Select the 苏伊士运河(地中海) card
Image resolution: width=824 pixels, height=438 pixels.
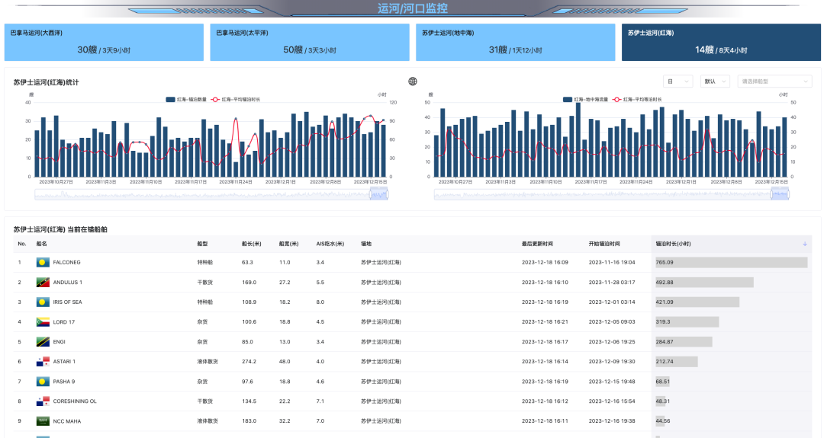pos(516,42)
